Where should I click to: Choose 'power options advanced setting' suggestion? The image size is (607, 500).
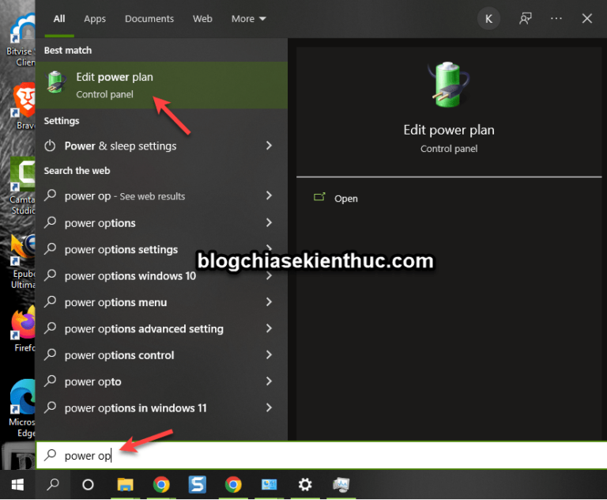click(144, 329)
